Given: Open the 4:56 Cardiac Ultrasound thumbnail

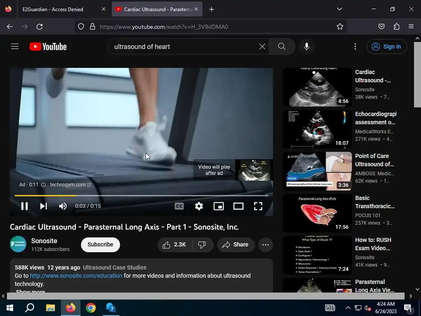Looking at the screenshot, I should tap(317, 87).
